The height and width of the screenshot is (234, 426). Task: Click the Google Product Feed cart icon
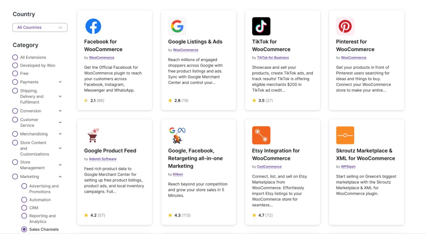pyautogui.click(x=93, y=135)
